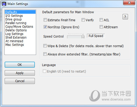Image resolution: width=137 pixels, height=107 pixels.
Task: Enable the ACL checkbox
Action: [x=101, y=20]
